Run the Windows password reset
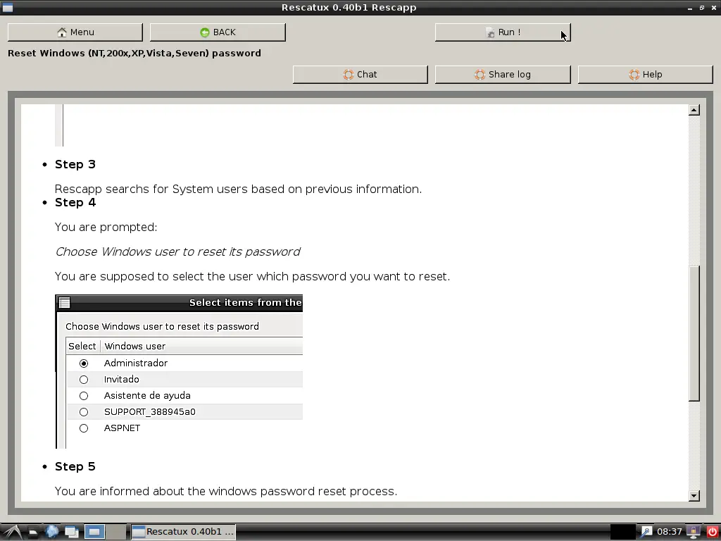721x541 pixels. click(503, 32)
